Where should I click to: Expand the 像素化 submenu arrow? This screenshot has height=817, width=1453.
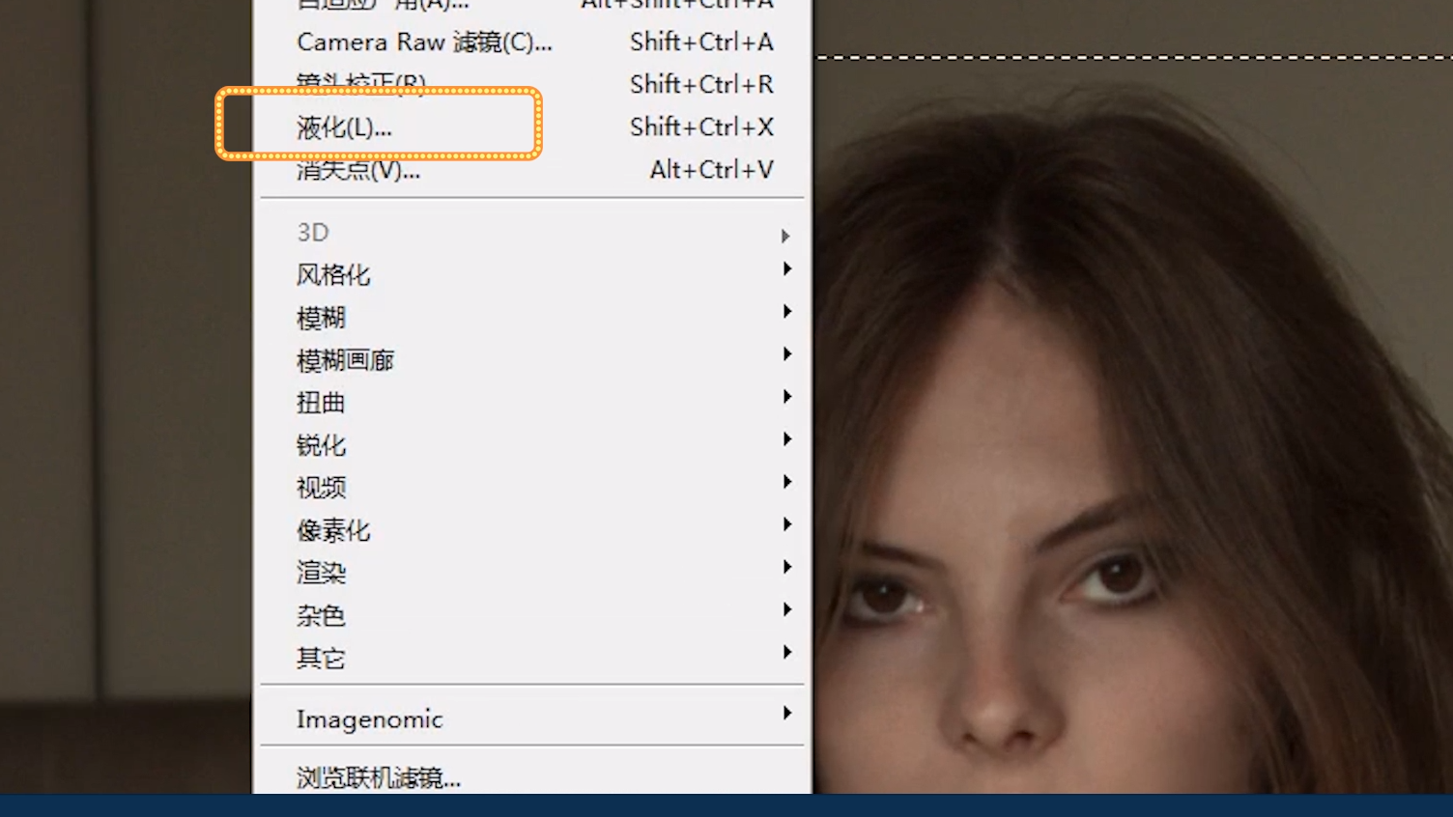(x=786, y=524)
